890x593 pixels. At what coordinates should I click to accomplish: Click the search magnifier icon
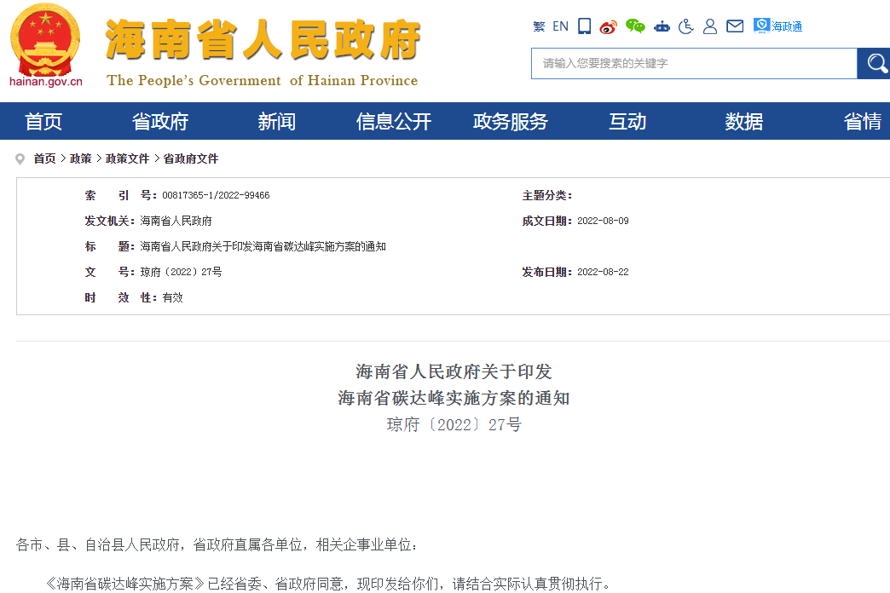click(875, 63)
